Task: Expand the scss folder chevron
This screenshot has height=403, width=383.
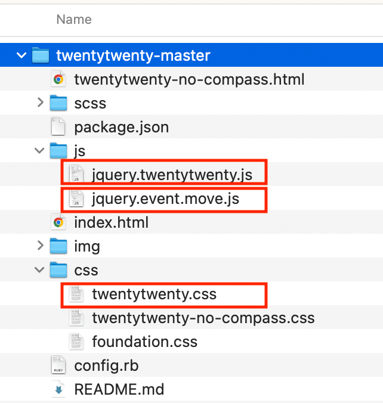Action: point(41,103)
